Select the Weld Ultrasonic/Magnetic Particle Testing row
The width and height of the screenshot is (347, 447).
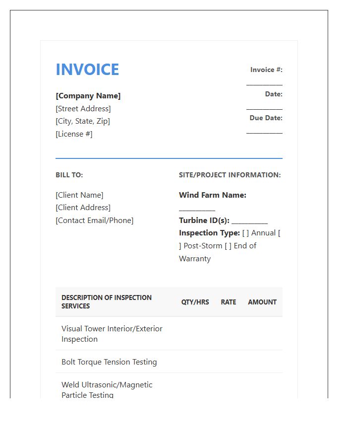(169, 386)
